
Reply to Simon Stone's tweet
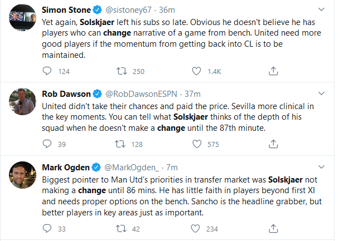click(x=48, y=71)
